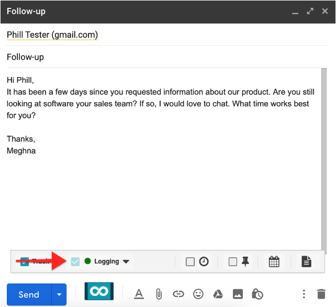The width and height of the screenshot is (336, 307).
Task: Insert a photo into email
Action: click(238, 294)
